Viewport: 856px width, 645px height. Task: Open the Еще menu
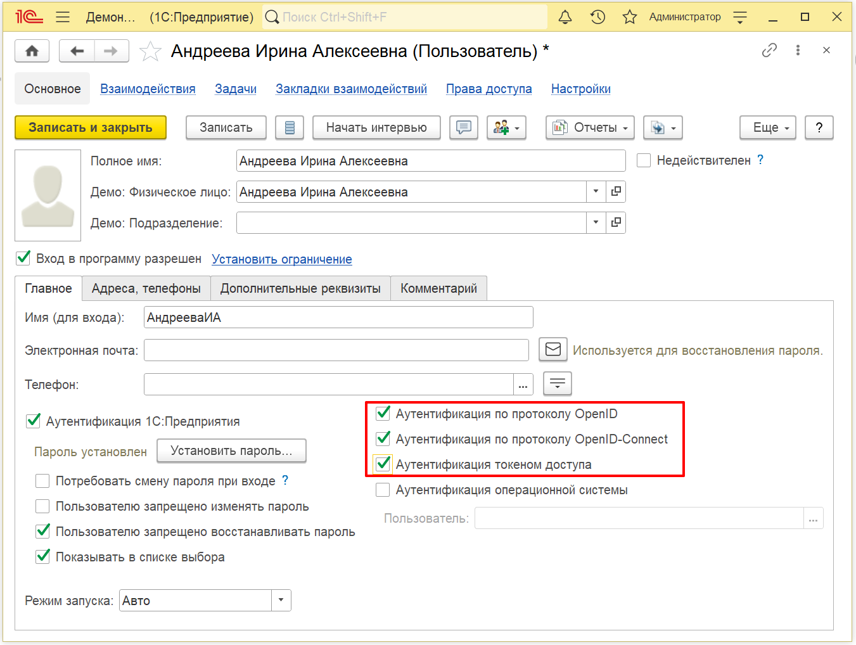tap(768, 127)
